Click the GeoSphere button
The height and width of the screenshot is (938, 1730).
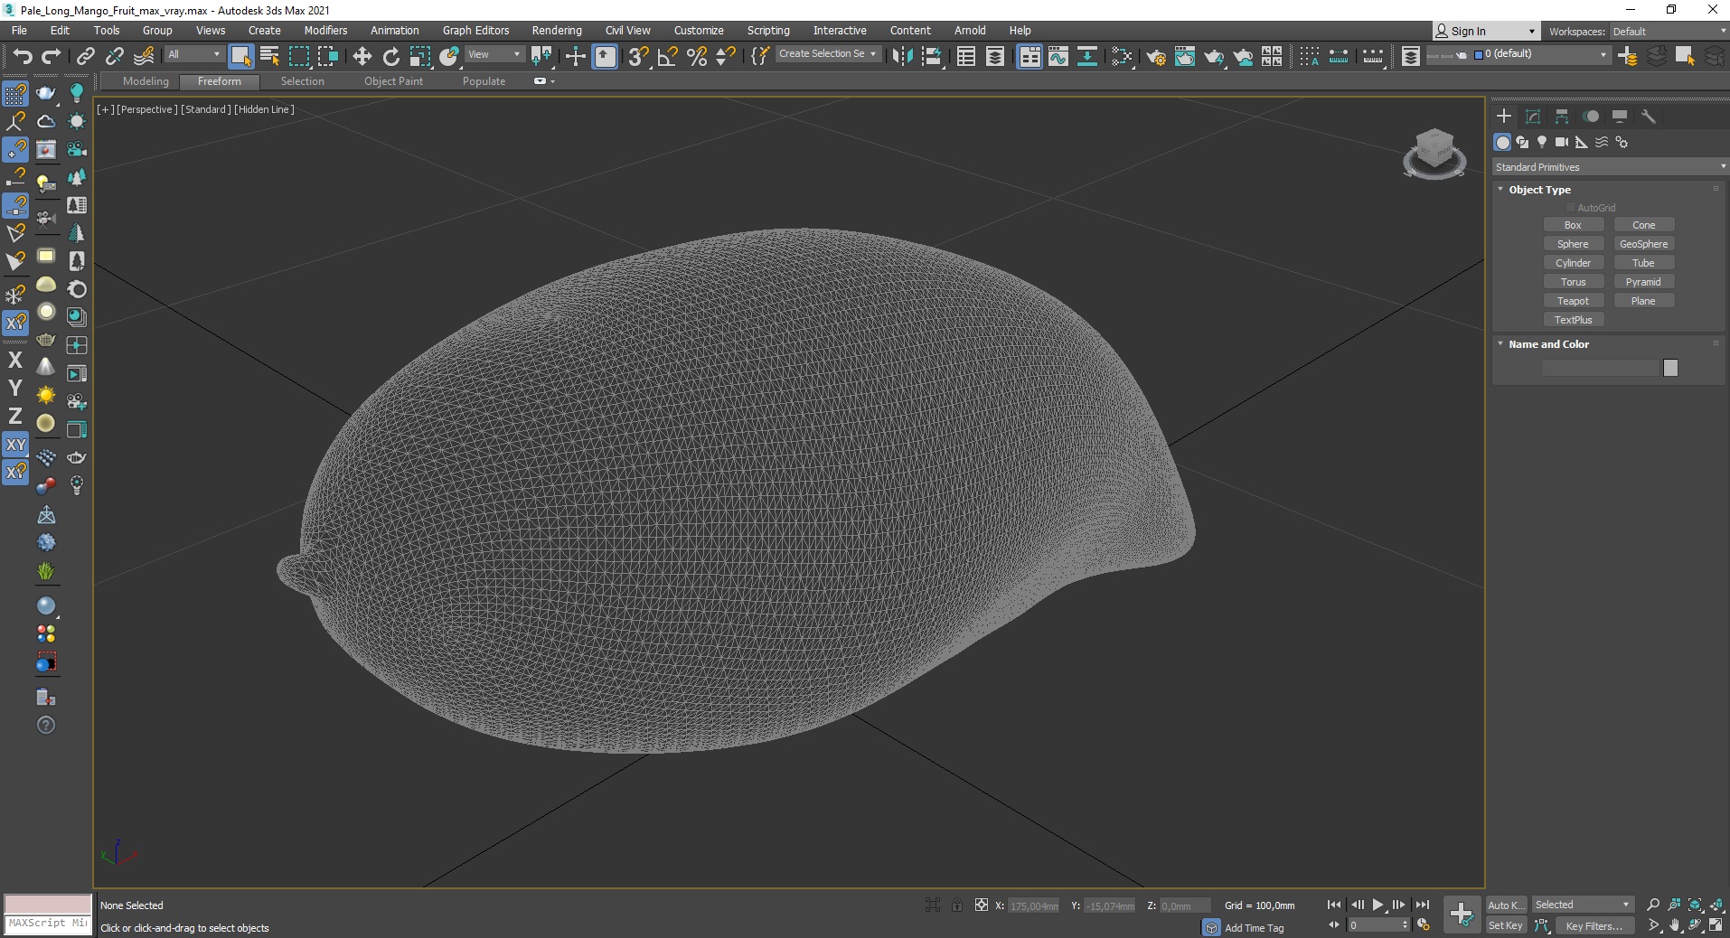click(x=1643, y=244)
